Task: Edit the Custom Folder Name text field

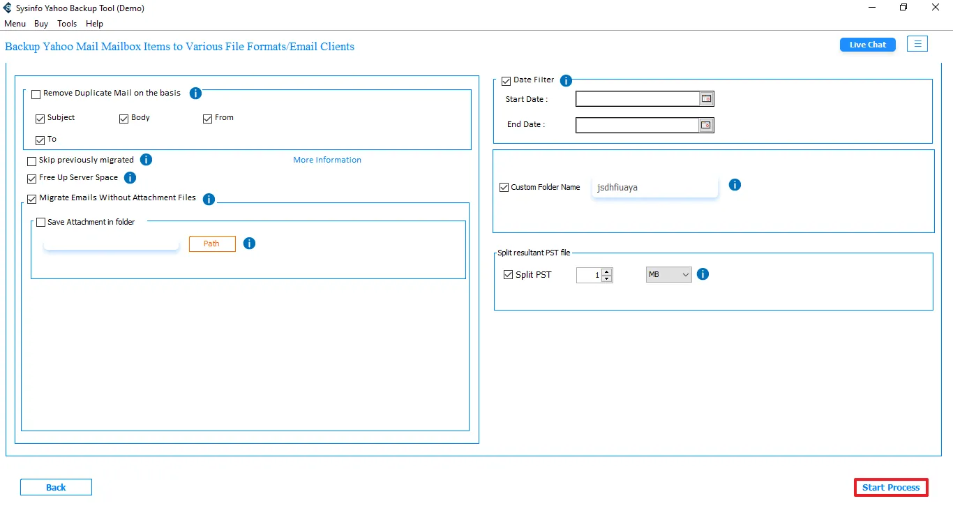Action: [x=654, y=187]
